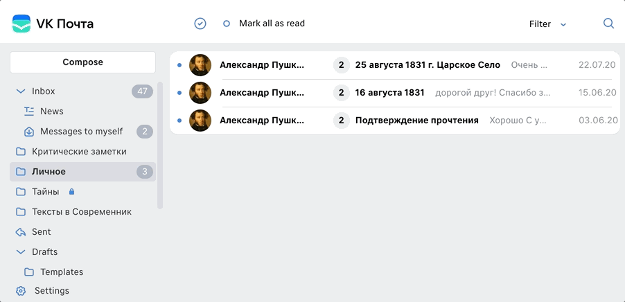Click sender name on 25 августа message
This screenshot has width=625, height=302.
(262, 65)
